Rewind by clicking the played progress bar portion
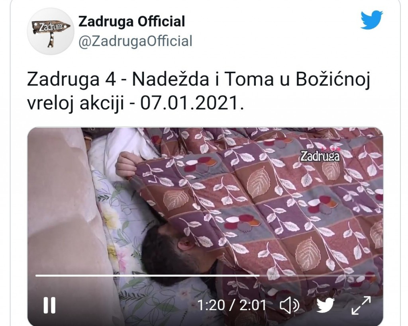 tap(147, 275)
